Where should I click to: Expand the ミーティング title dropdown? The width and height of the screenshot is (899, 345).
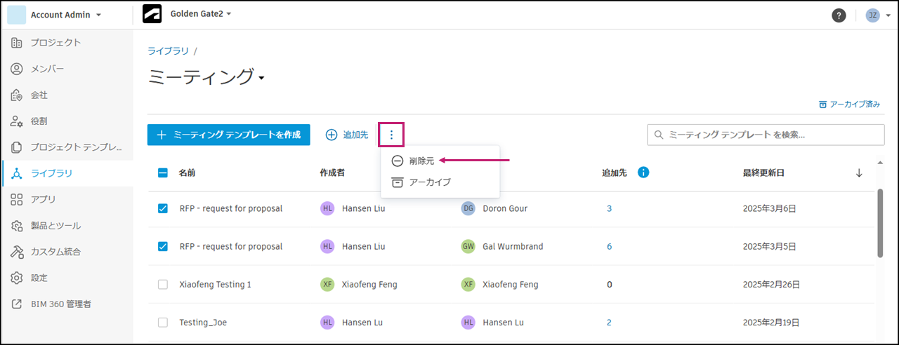point(261,78)
